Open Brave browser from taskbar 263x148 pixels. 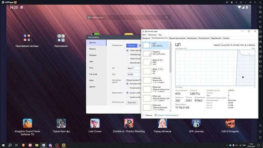(x=23, y=145)
